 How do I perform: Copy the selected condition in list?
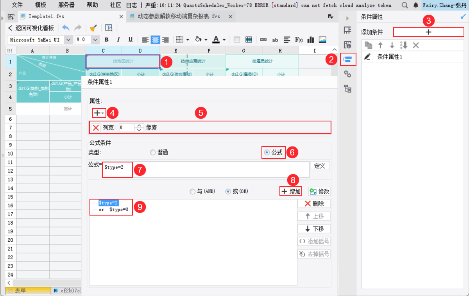367,45
